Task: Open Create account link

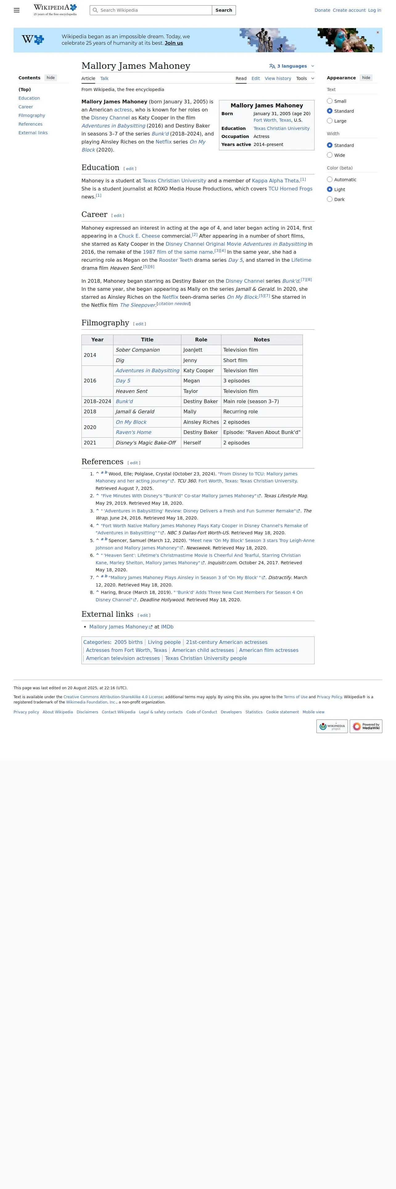Action: [x=349, y=10]
